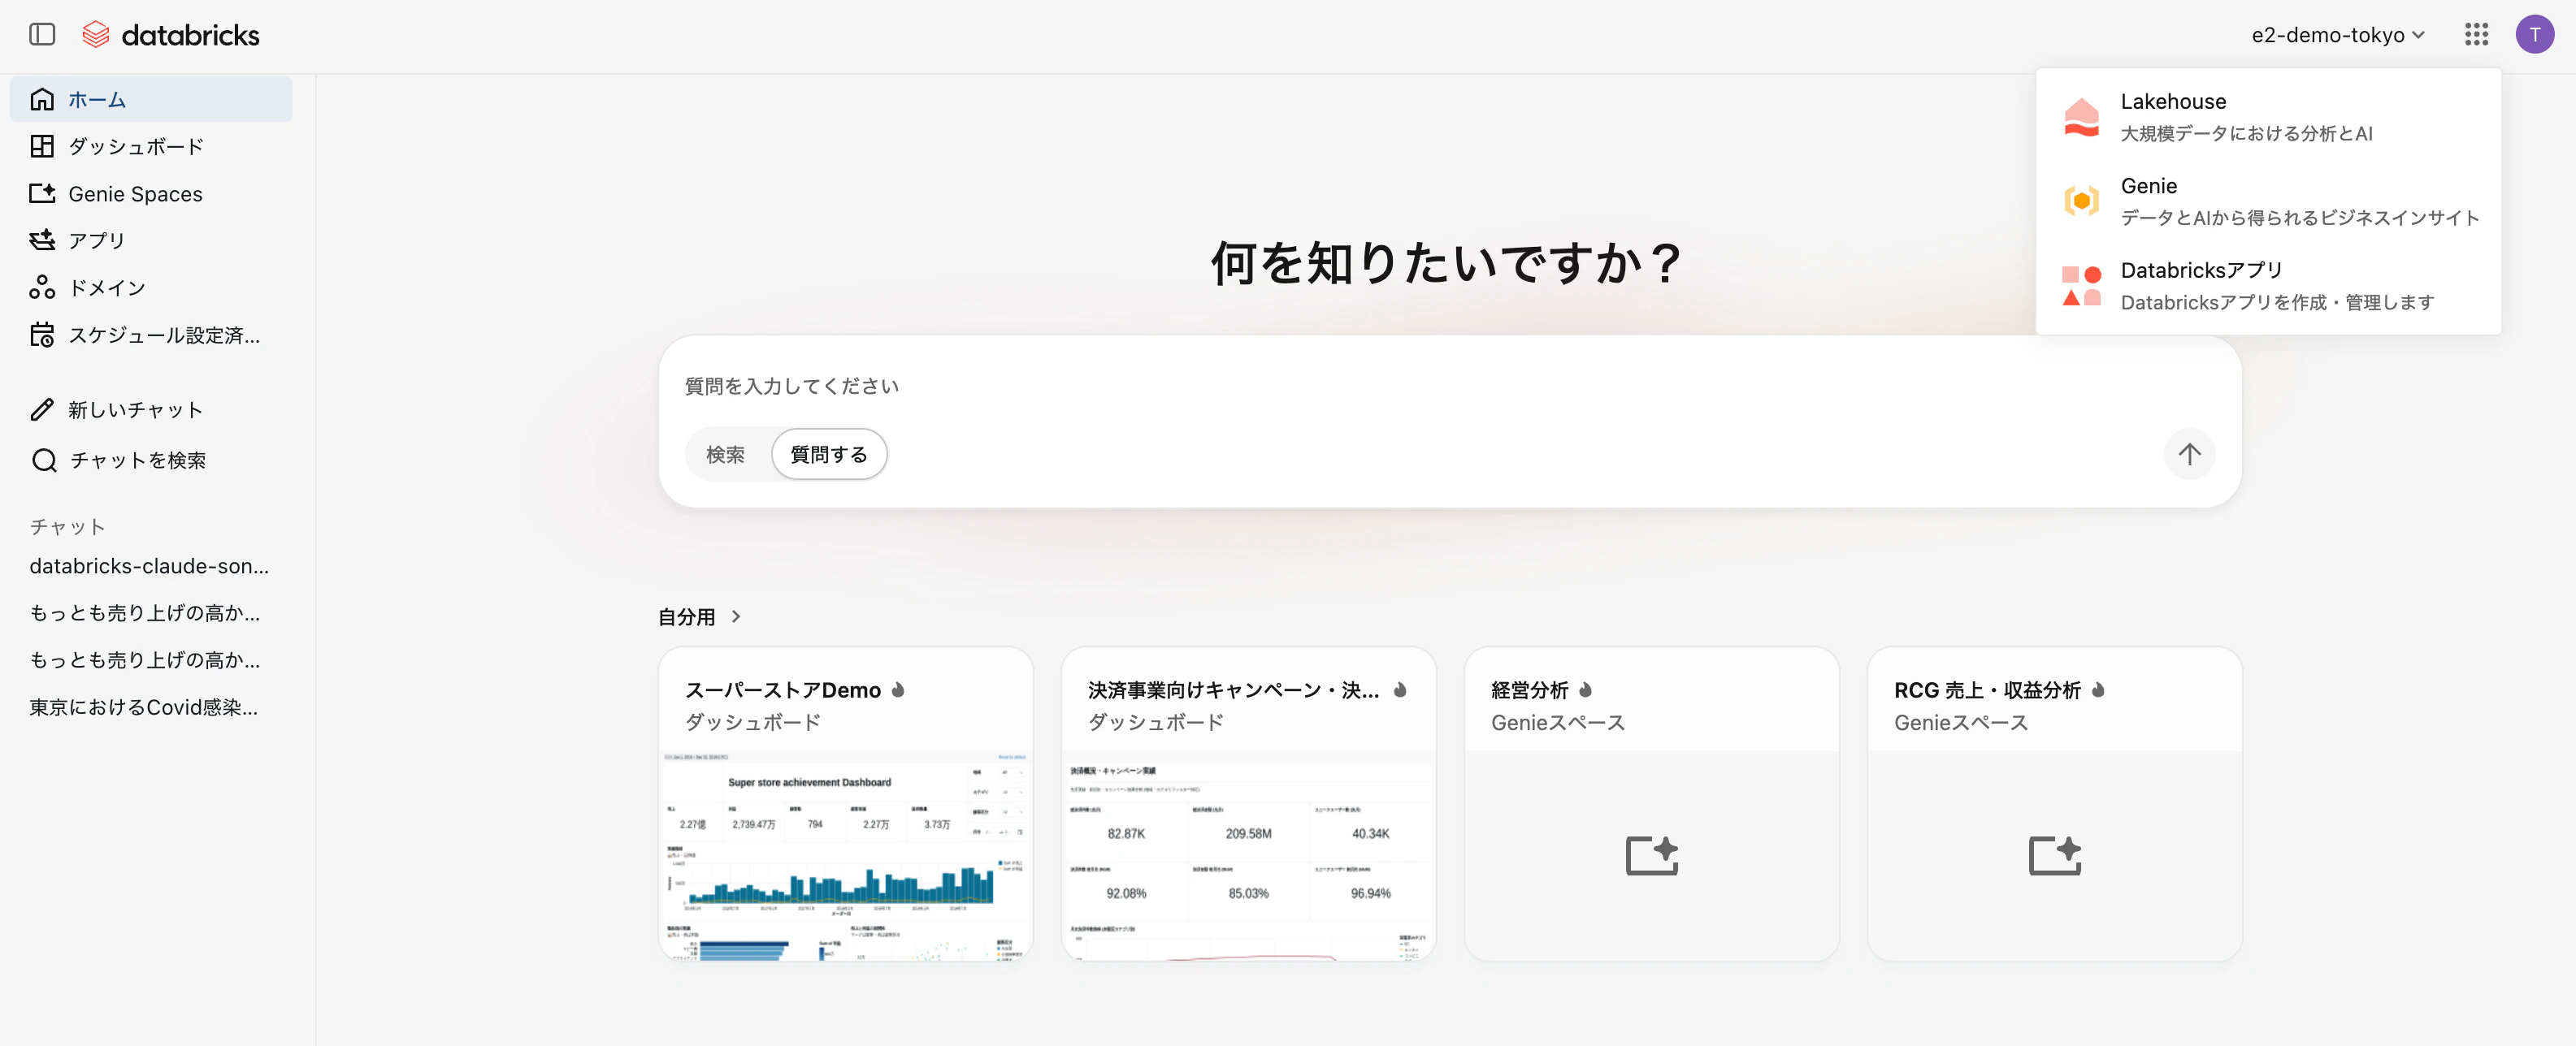Open the user avatar T menu
The height and width of the screenshot is (1046, 2576).
[2534, 35]
